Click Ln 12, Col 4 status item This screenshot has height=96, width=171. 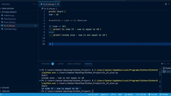point(93,94)
